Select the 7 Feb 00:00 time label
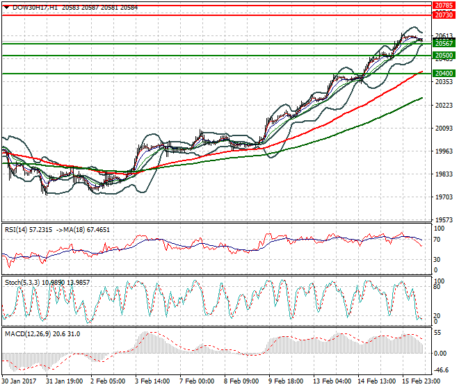Image resolution: width=459 pixels, height=389 pixels. point(197,381)
